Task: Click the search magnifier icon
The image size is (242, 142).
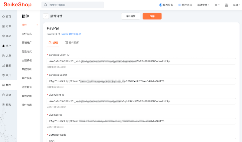Action: click(46, 5)
